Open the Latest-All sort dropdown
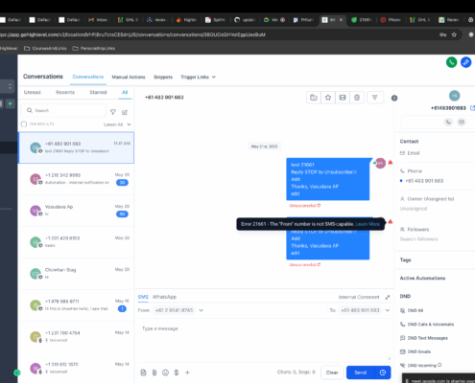The width and height of the screenshot is (475, 383). (117, 124)
